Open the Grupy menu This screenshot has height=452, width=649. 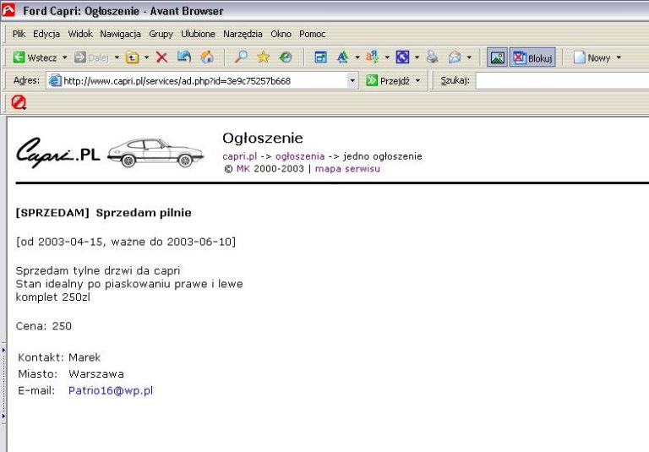161,34
